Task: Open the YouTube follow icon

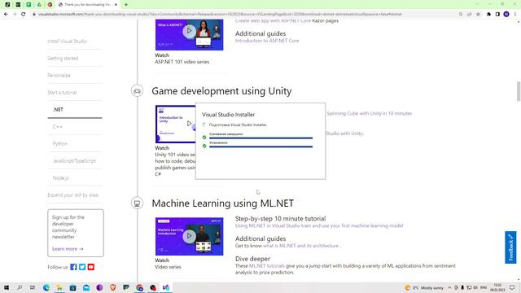Action: tap(90, 267)
